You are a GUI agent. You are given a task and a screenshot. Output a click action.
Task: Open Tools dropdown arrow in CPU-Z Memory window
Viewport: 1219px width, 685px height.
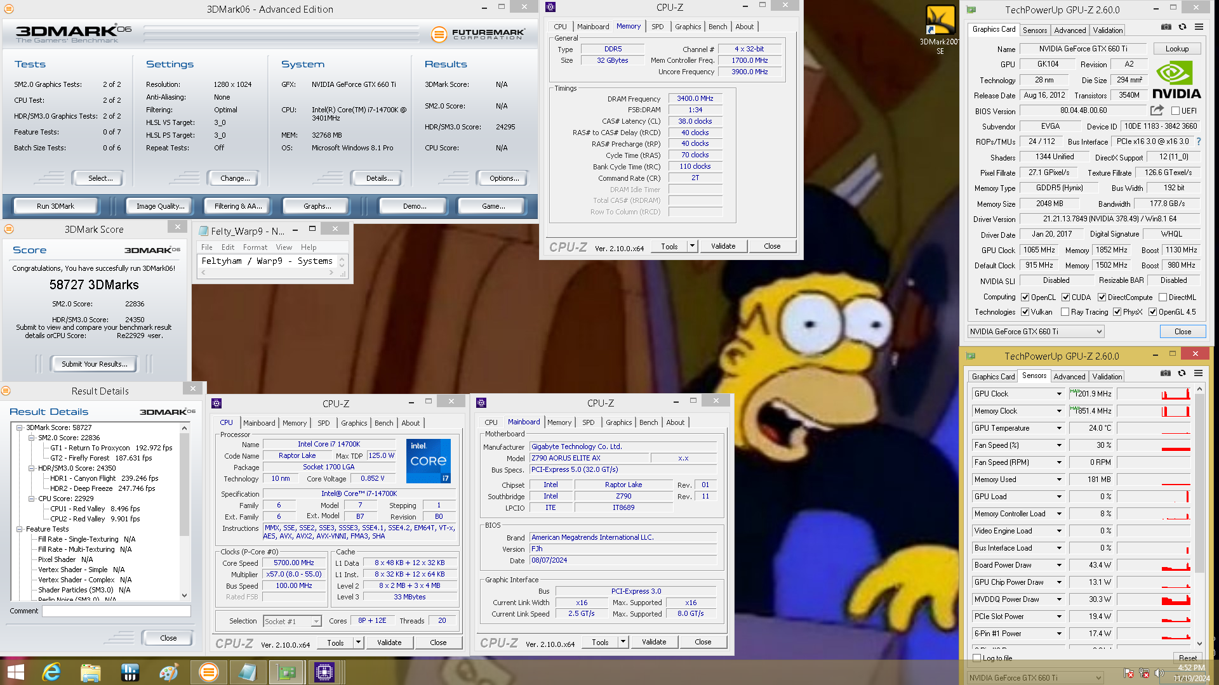692,246
